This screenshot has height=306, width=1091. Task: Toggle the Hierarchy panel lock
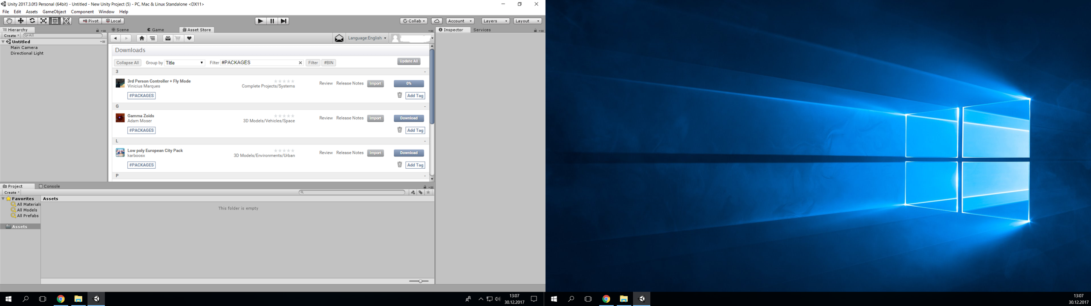[97, 31]
